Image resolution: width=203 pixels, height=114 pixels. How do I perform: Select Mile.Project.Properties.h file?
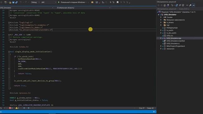(175, 46)
